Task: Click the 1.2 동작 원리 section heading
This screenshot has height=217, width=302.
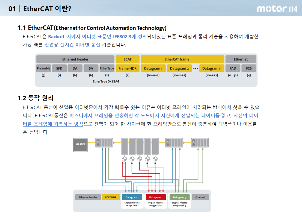Action: point(35,98)
